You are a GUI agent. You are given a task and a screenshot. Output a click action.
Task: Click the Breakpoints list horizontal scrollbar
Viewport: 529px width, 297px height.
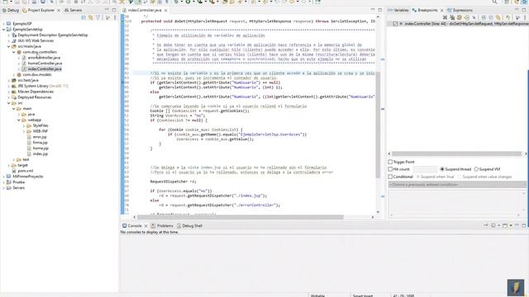(456, 154)
